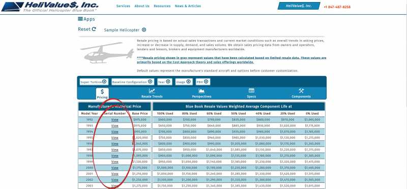Open the Perspectives area chart icon
The width and height of the screenshot is (407, 189).
click(x=201, y=91)
